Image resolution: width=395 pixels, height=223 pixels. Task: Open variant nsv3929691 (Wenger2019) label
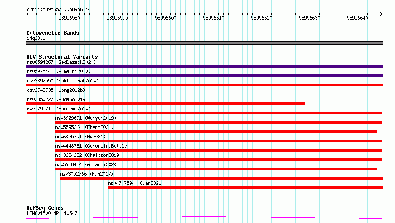(86, 118)
